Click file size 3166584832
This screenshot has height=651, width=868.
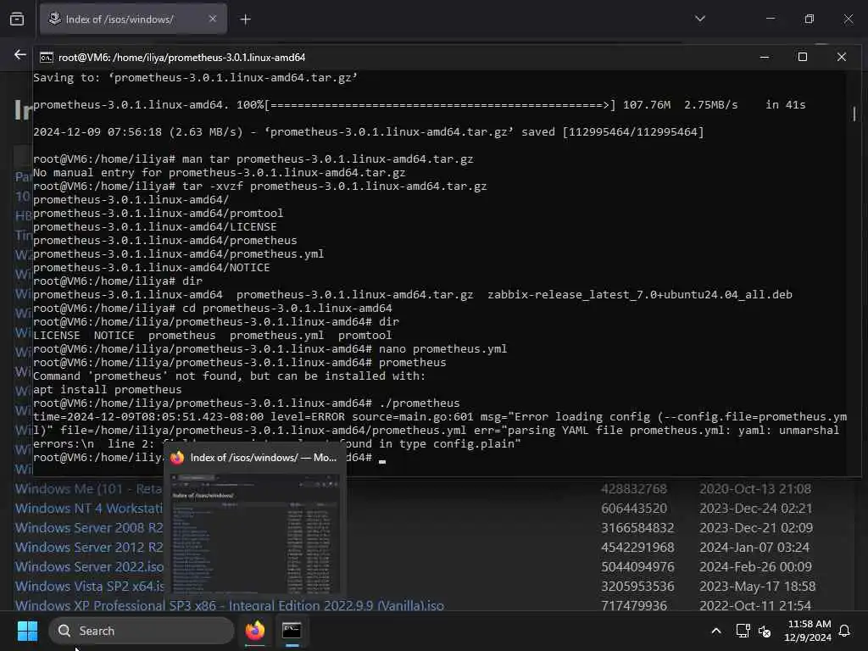pos(637,527)
